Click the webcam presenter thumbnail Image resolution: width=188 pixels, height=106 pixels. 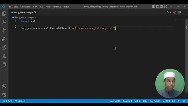[170, 84]
